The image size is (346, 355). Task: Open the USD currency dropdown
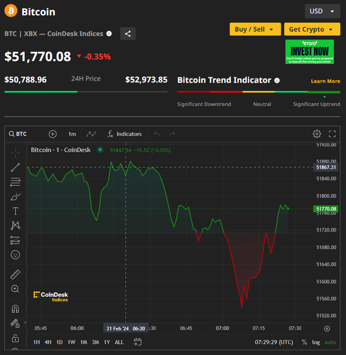coord(322,11)
